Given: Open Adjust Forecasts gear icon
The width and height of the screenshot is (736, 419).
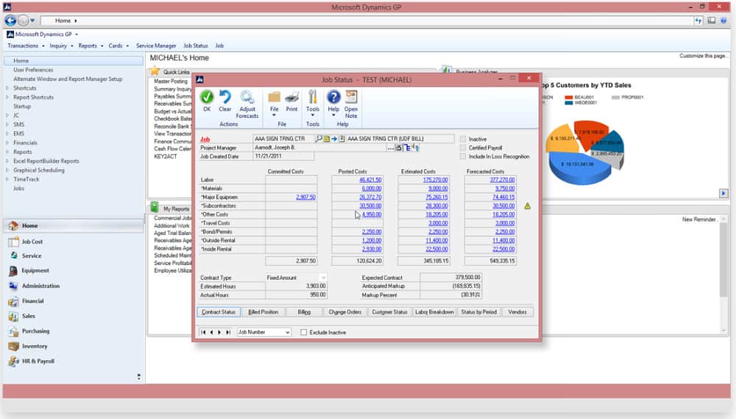Looking at the screenshot, I should pos(247,97).
